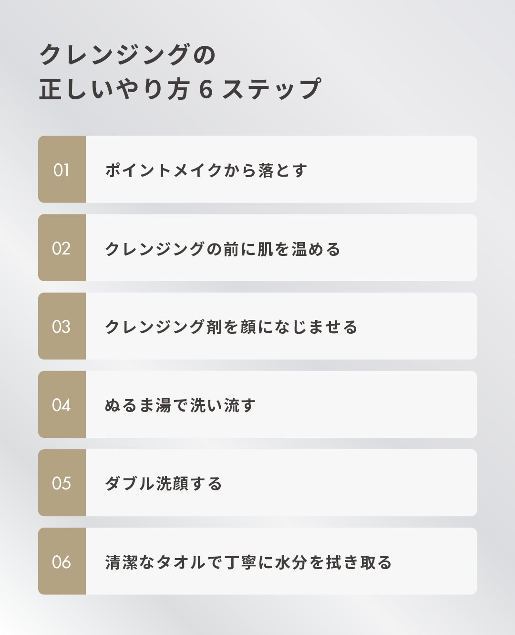Click the numeral 6 in the heading
This screenshot has height=635, width=515.
(x=206, y=90)
